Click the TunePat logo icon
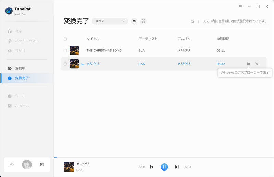 point(9,11)
